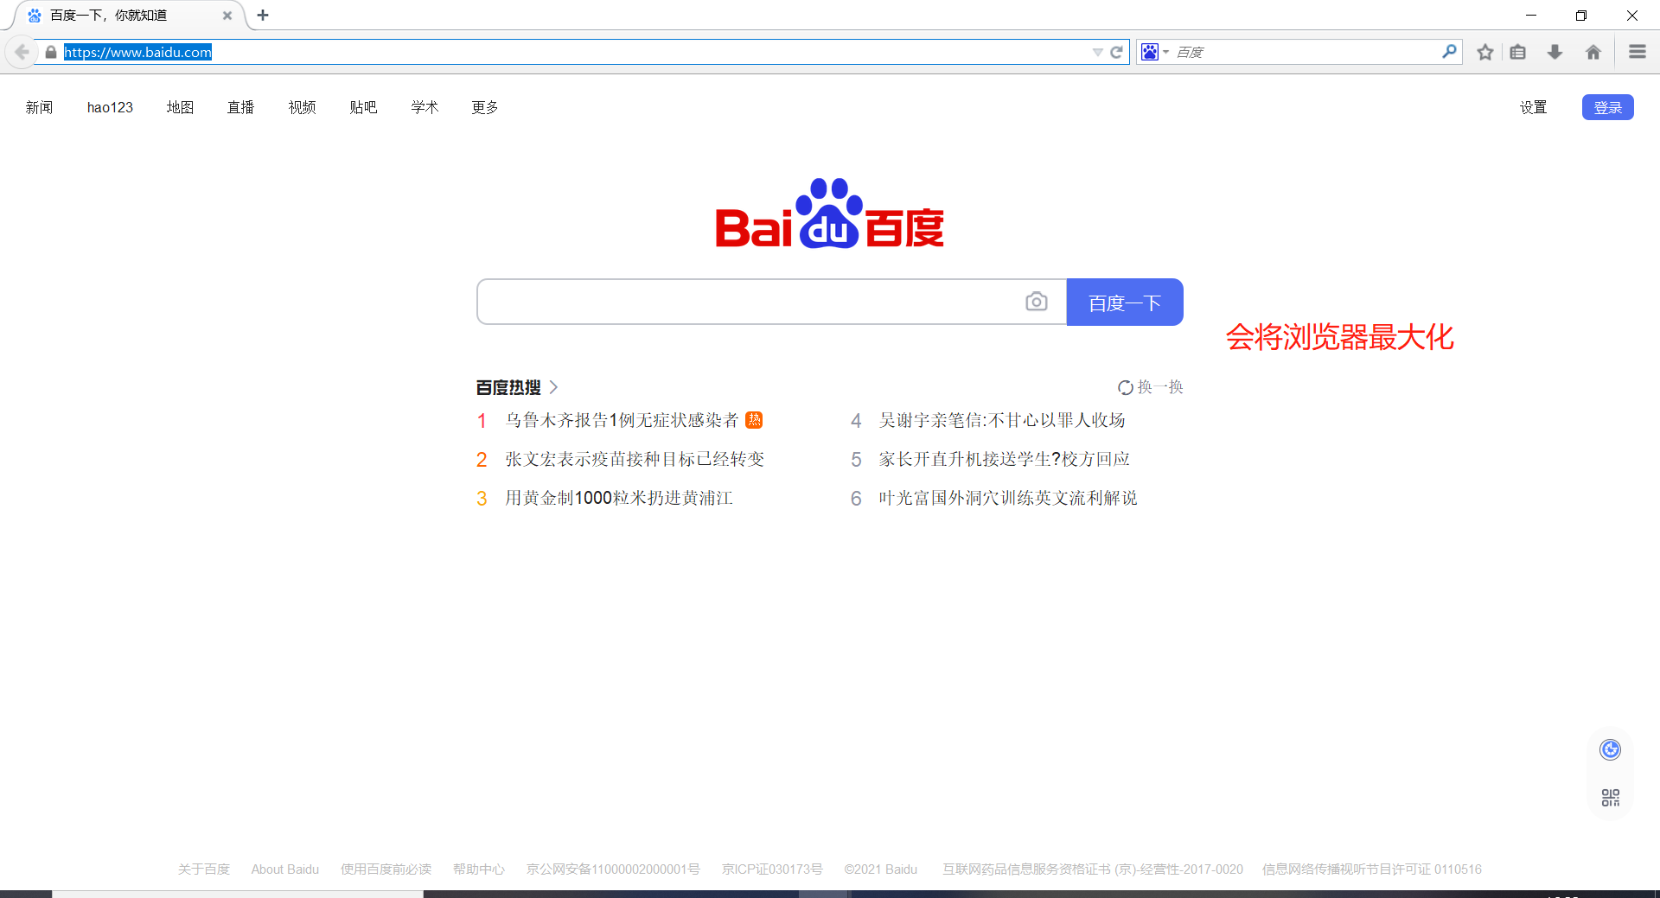
Task: Open the downloads arrow icon
Action: [1555, 52]
